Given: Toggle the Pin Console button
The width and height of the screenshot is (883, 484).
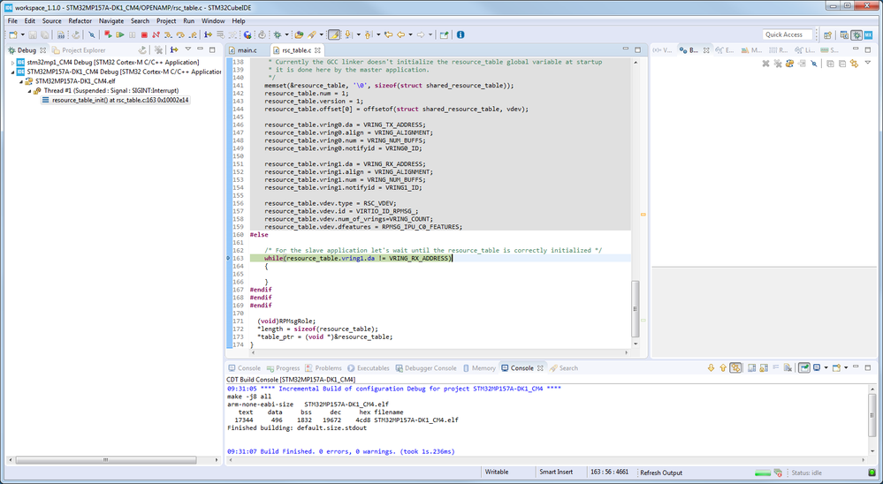Looking at the screenshot, I should coord(804,368).
